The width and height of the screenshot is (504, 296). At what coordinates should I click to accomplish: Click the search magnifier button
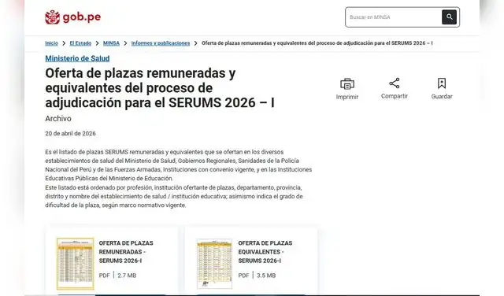(449, 17)
